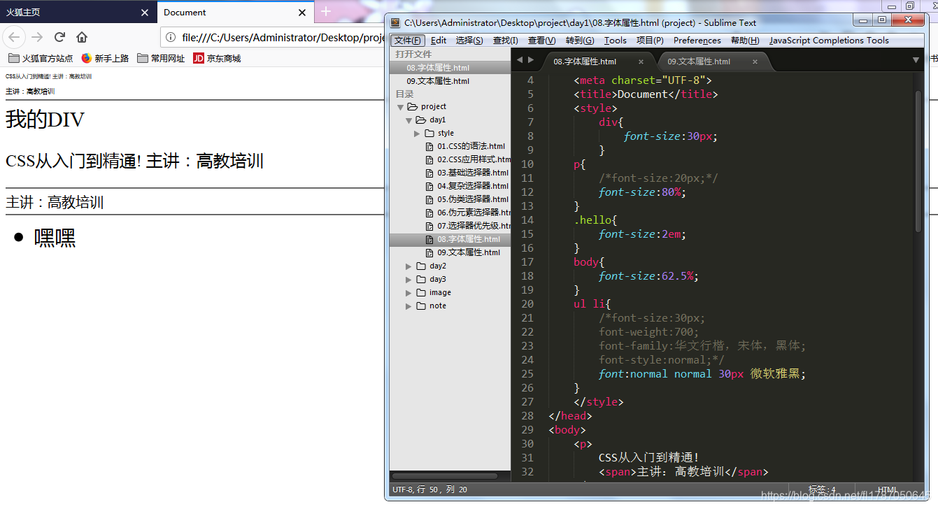Open the 查看(V) menu
This screenshot has width=938, height=509.
pos(542,41)
